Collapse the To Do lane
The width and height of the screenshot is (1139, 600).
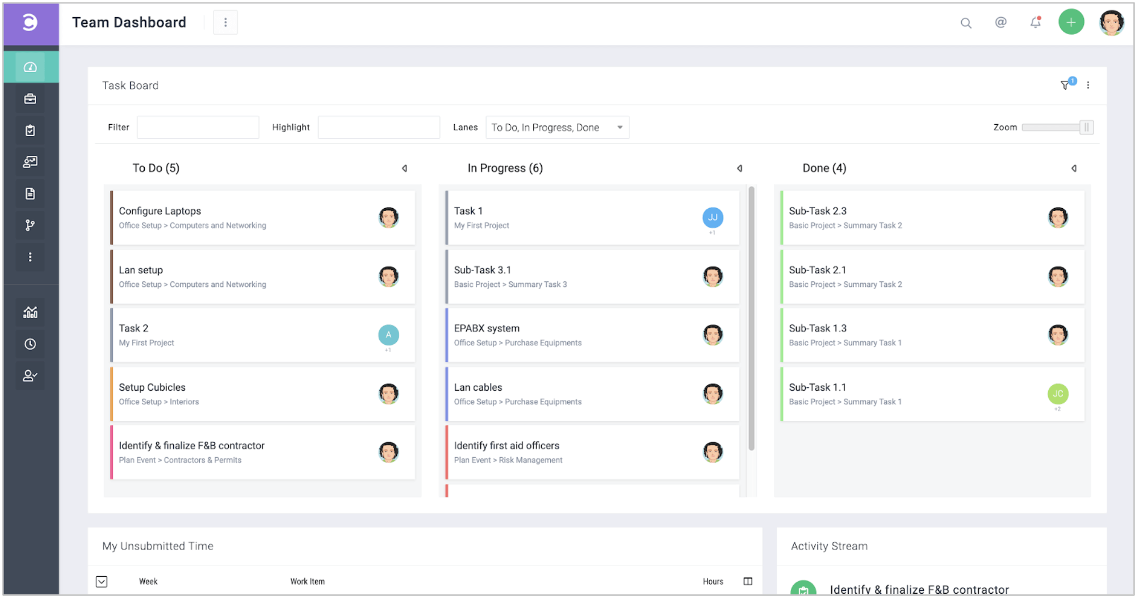pyautogui.click(x=404, y=168)
